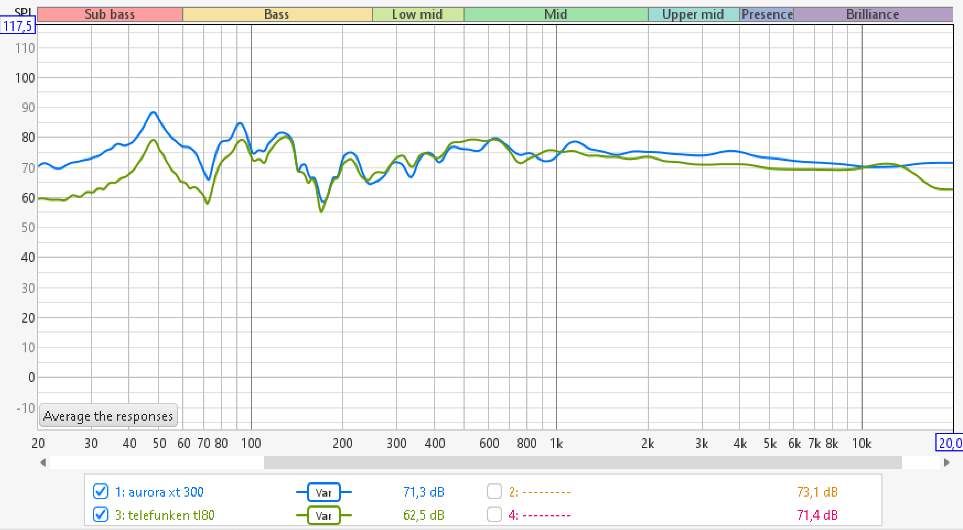
Task: Click the Brilliance band label
Action: (x=873, y=14)
